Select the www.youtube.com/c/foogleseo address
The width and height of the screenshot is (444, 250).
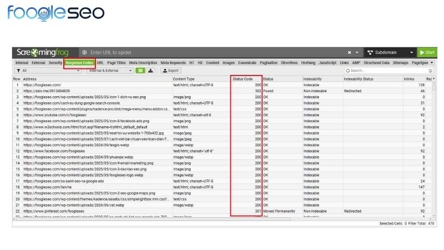[54, 115]
